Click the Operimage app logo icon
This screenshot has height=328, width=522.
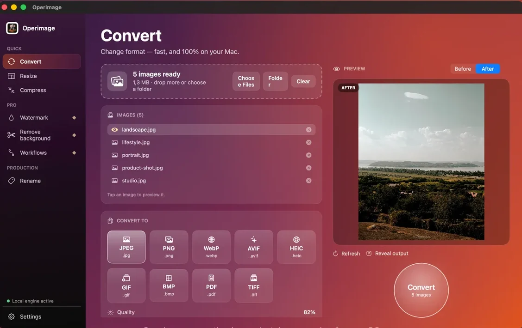pyautogui.click(x=13, y=28)
